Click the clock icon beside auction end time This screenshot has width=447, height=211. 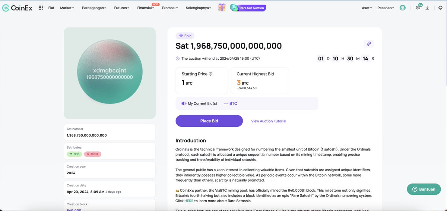[x=178, y=59]
